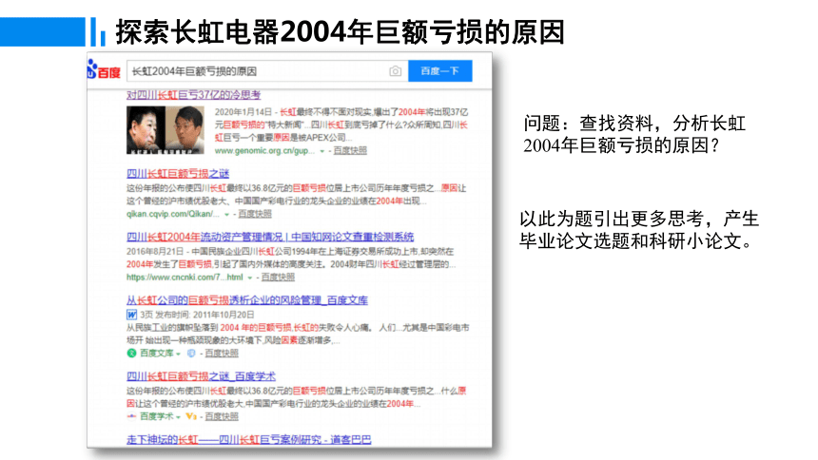Click text 发布时间: 2011年10月20日
Screen dimensions: 818x460
click(x=204, y=315)
